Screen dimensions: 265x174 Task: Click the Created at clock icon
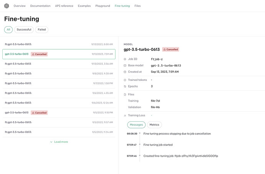[x=125, y=72]
